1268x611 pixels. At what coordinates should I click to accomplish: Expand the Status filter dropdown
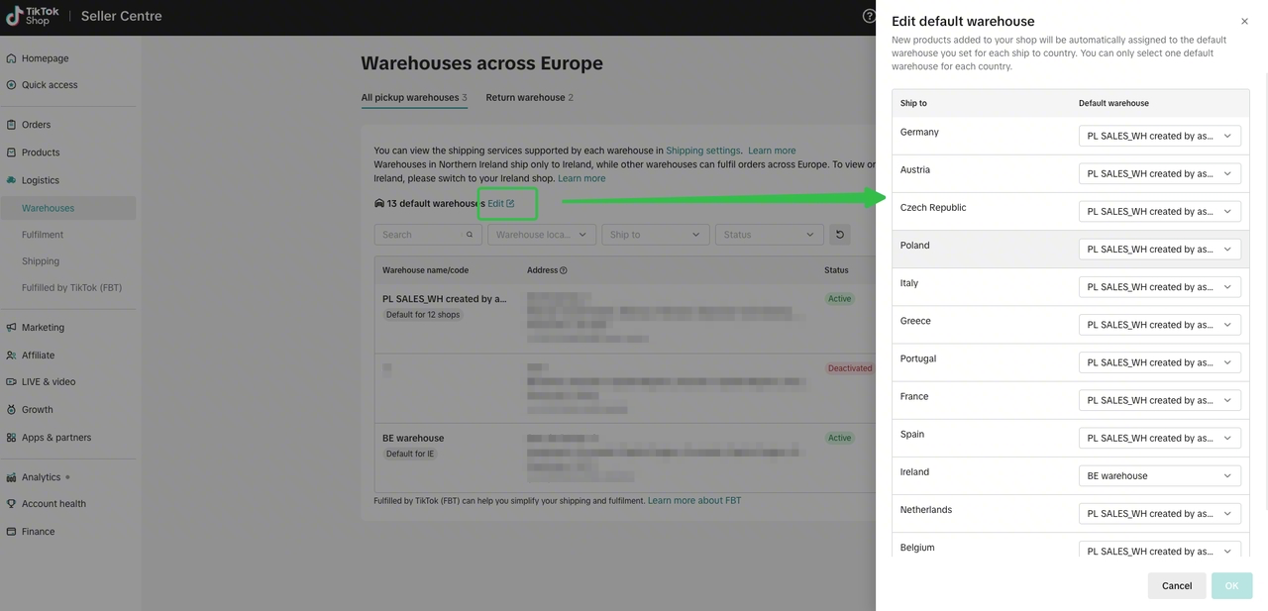point(770,235)
